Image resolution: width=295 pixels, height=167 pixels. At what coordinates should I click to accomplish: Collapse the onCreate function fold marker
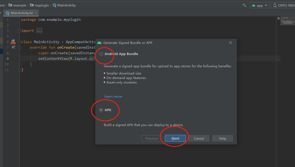click(19, 47)
